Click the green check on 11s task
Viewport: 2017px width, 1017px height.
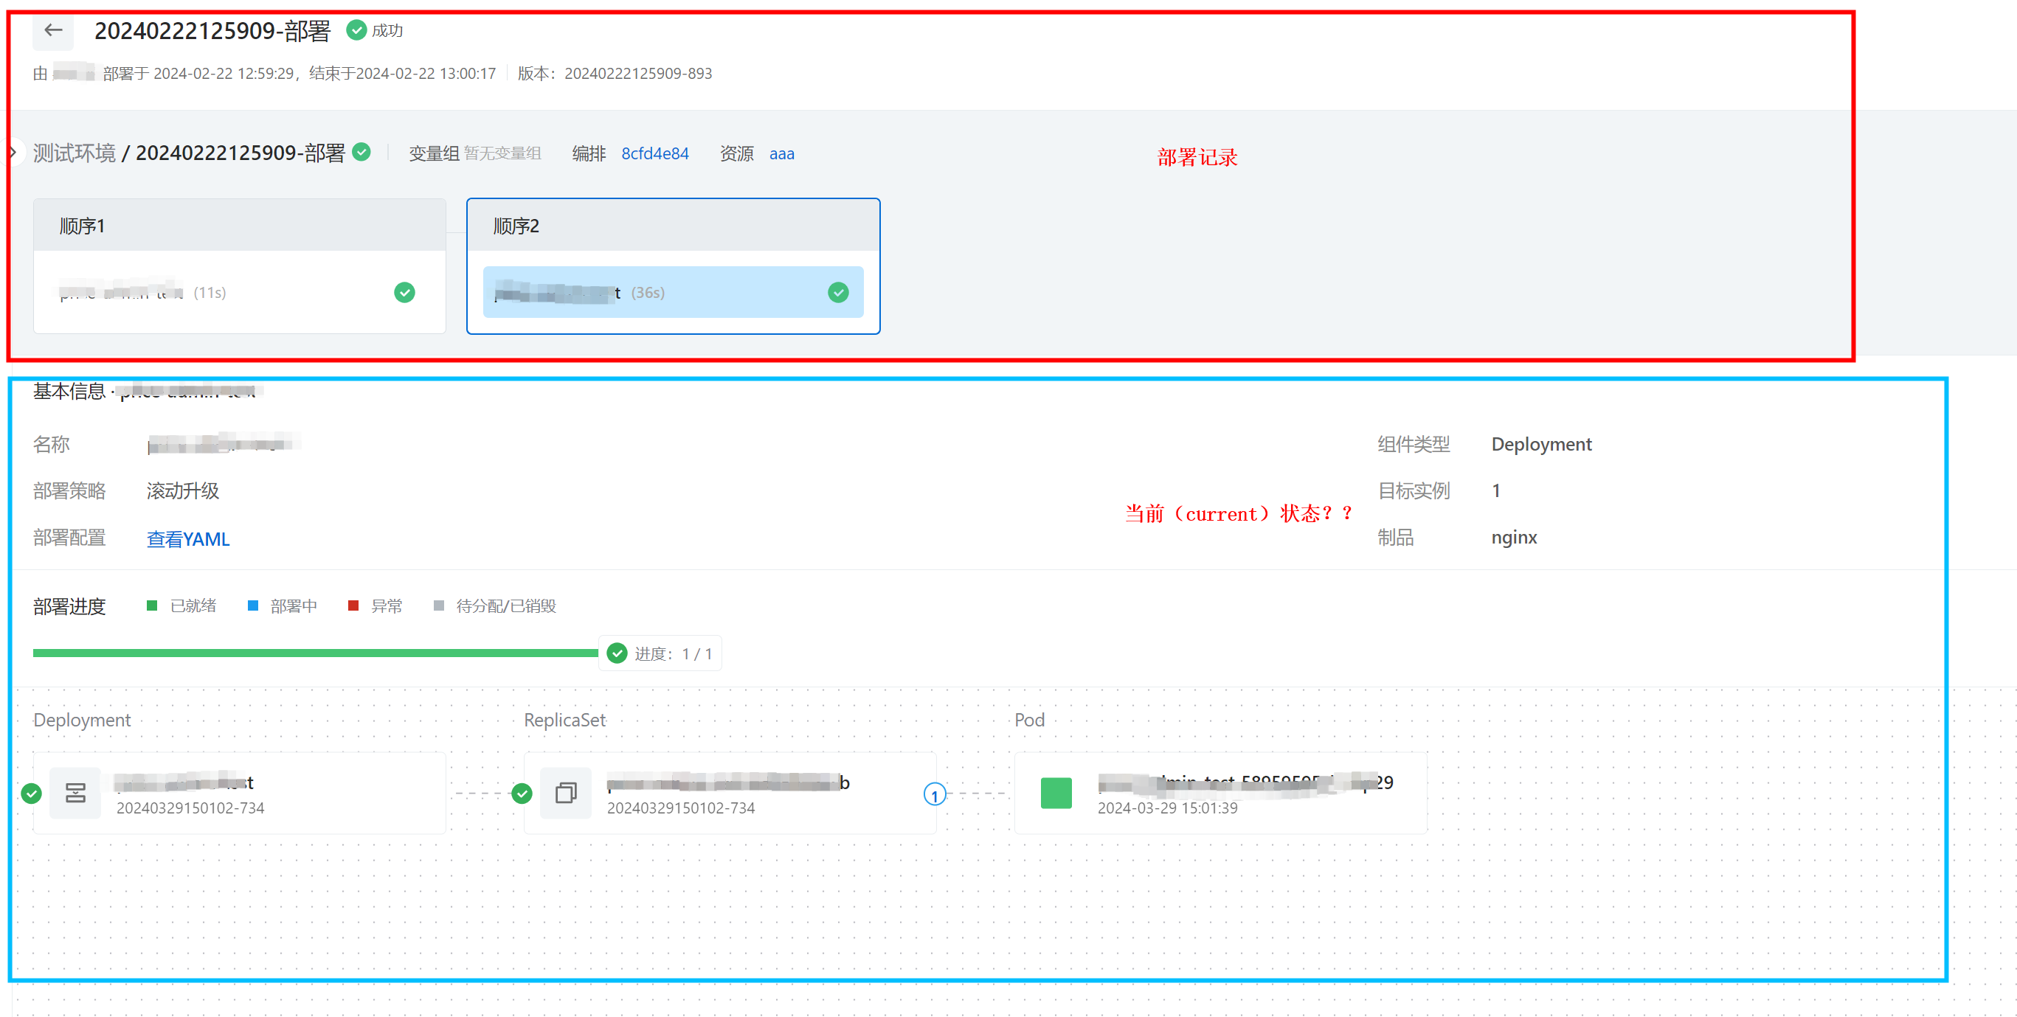(404, 293)
